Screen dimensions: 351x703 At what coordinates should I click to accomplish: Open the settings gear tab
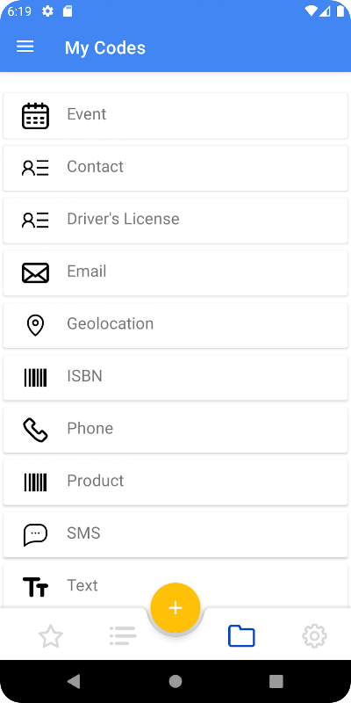(x=314, y=636)
